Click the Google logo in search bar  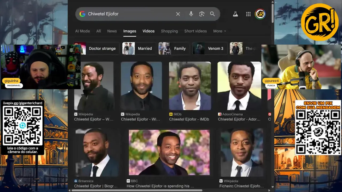(x=82, y=14)
